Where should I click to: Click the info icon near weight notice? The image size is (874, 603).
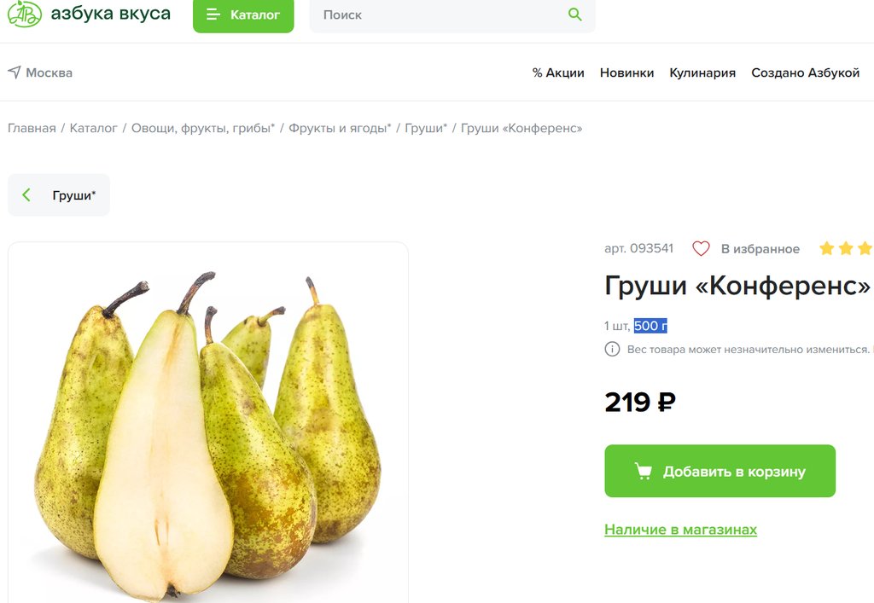[x=612, y=349]
